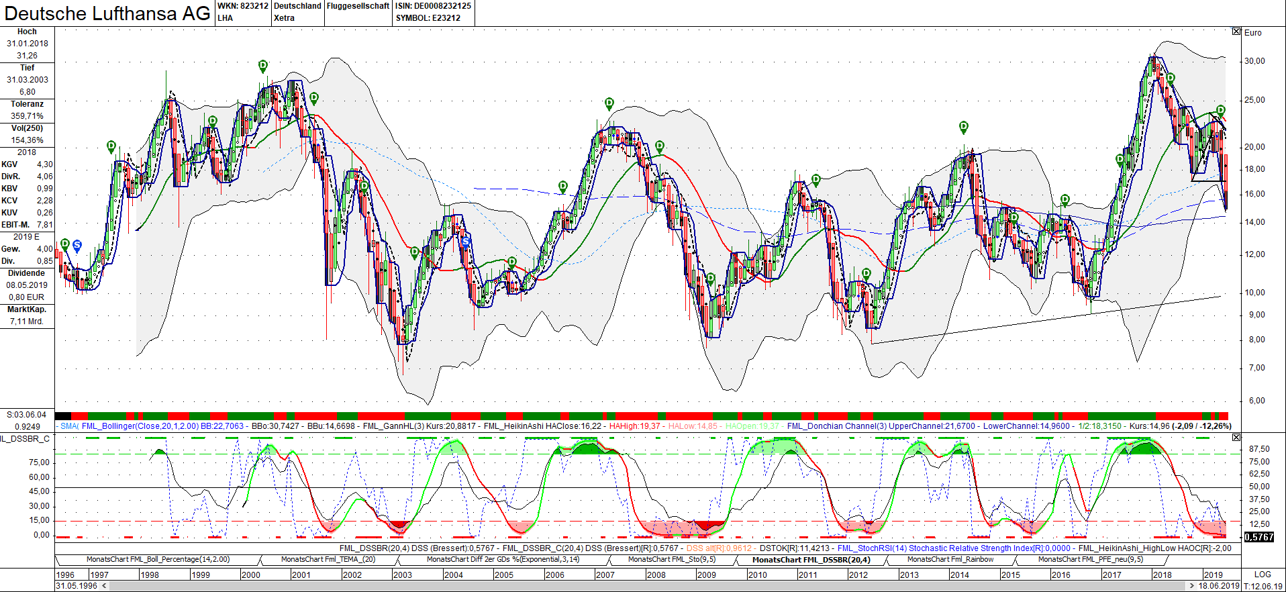1286x592 pixels.
Task: Click the 2015 dividend D marker
Action: 1014,218
